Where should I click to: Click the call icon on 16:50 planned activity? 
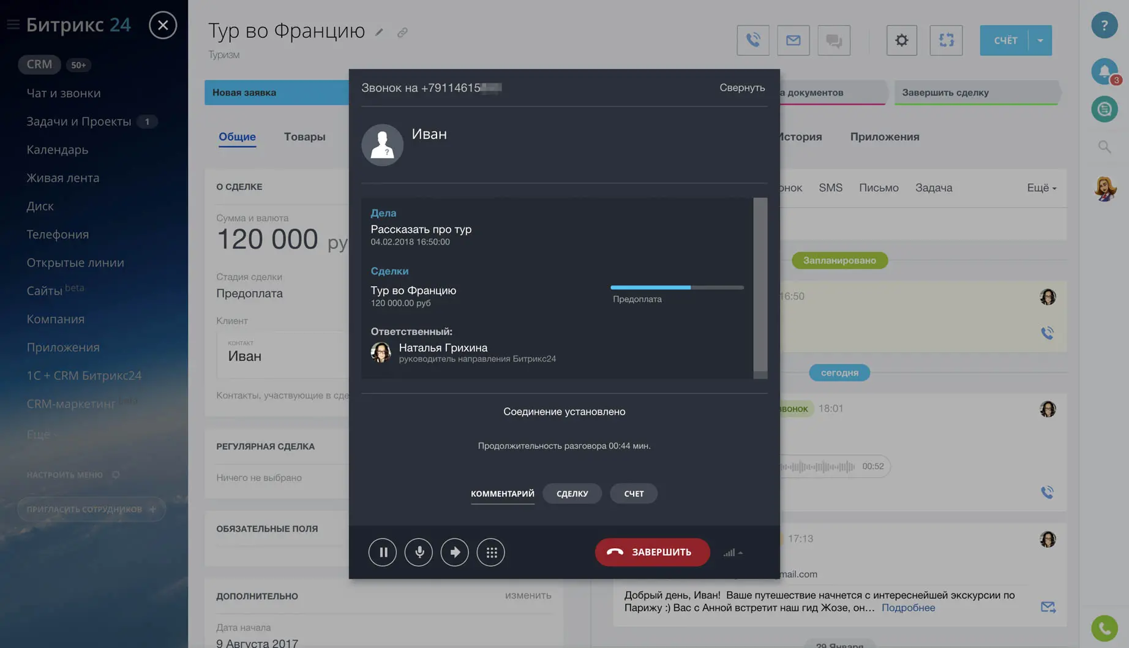pos(1048,333)
